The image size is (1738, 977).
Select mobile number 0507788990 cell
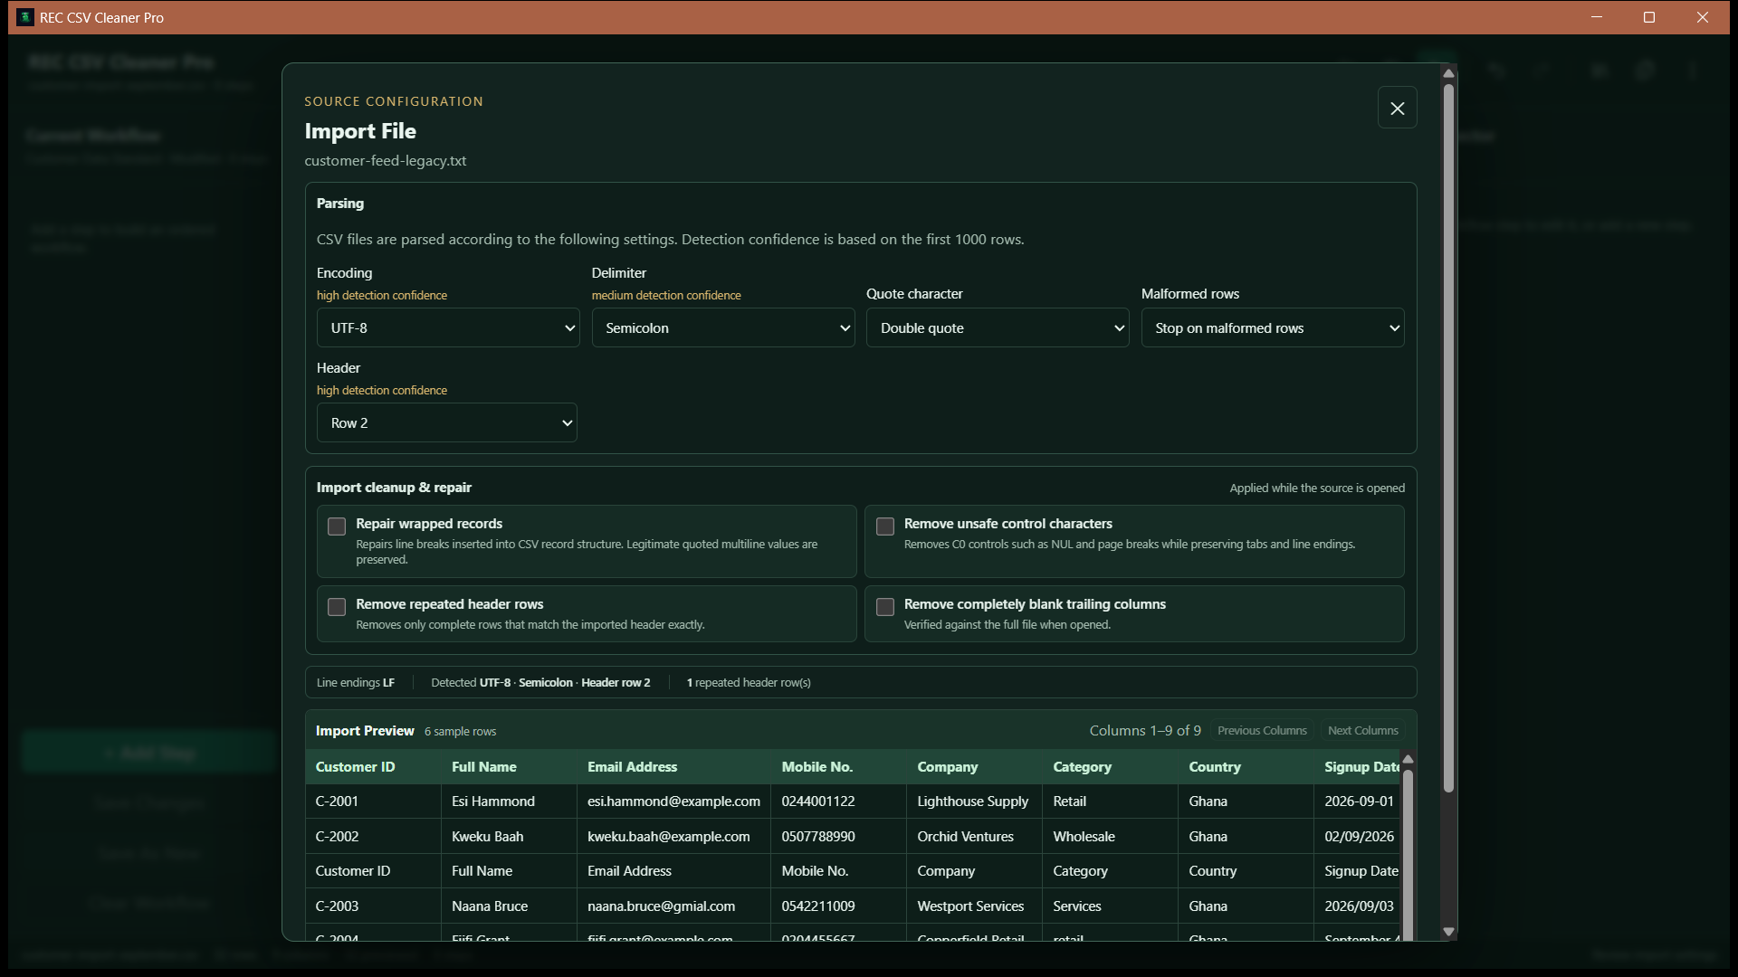pyautogui.click(x=838, y=837)
